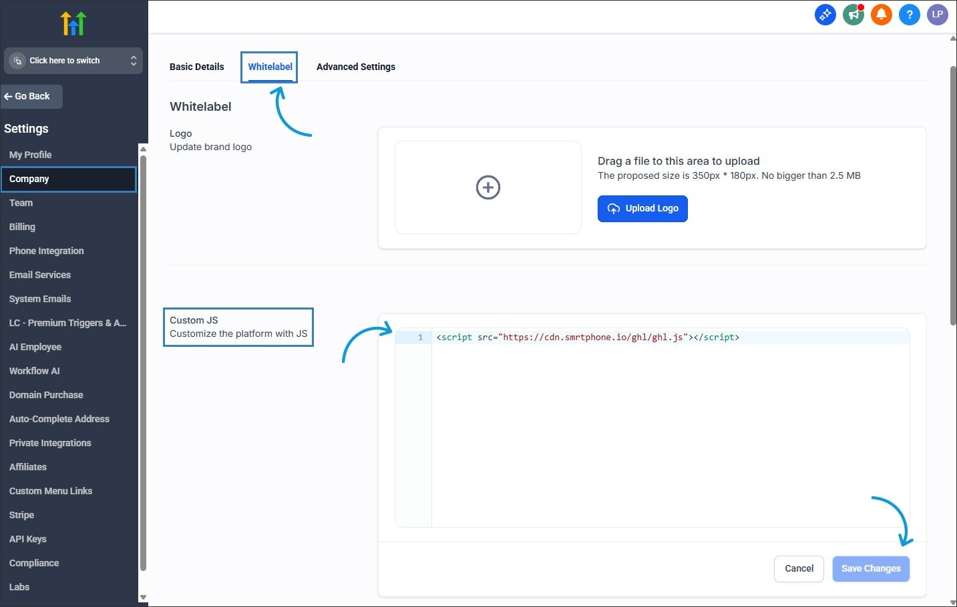The image size is (957, 607).
Task: Open the orange notifications bell
Action: 882,14
